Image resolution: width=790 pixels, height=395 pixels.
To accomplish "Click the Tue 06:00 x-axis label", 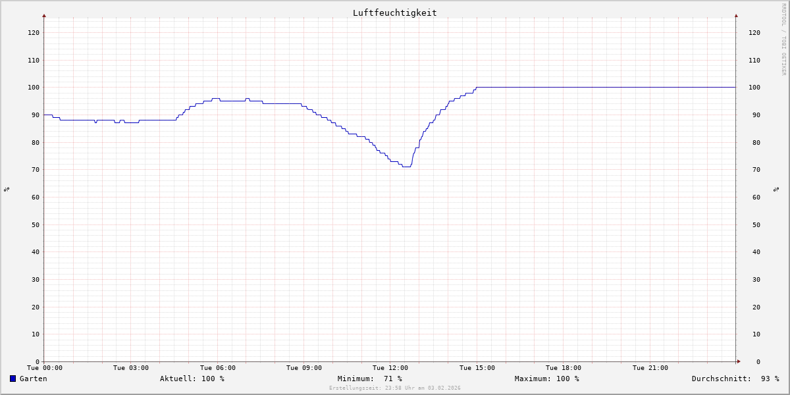I will point(218,368).
